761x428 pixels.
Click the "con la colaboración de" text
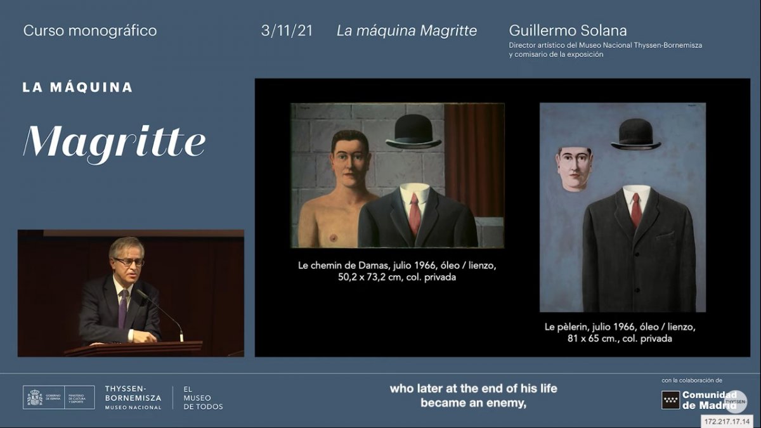pos(692,380)
